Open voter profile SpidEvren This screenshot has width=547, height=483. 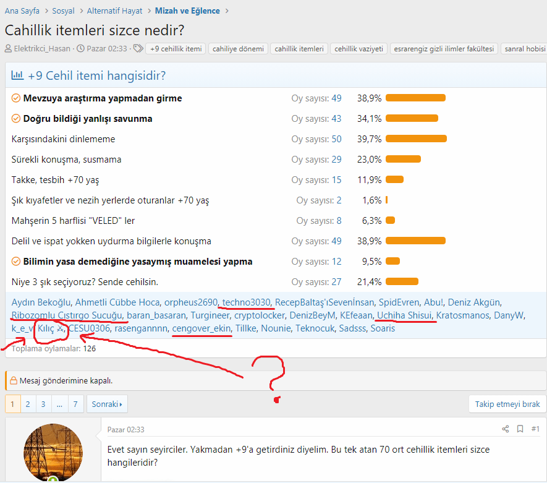click(x=399, y=302)
